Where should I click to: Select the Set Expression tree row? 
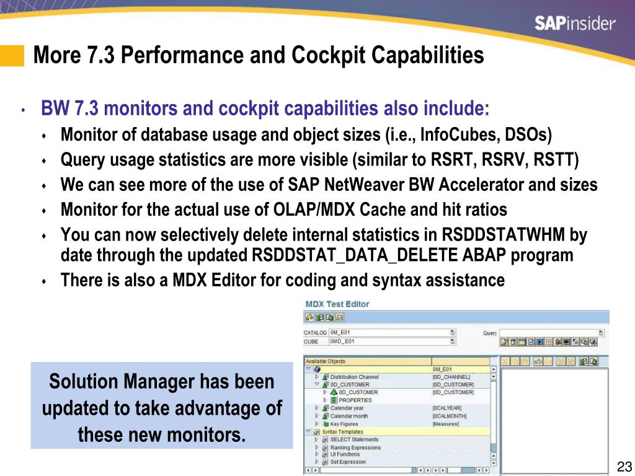397,461
